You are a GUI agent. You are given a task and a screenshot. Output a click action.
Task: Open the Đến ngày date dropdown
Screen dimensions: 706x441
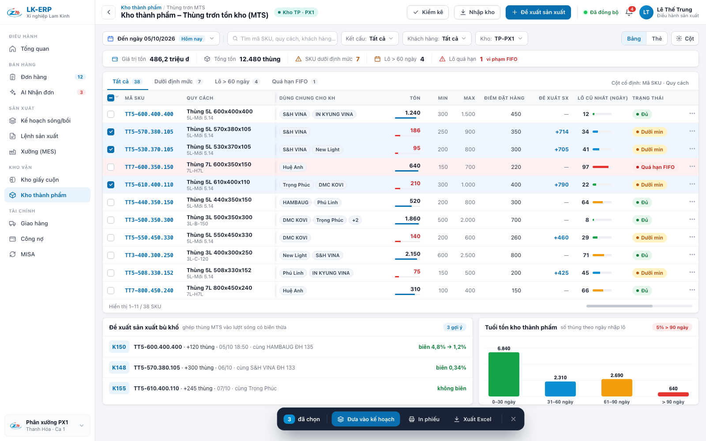[161, 38]
